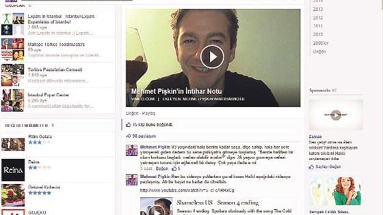Click the Maltepe Türkçe Toastmasters group thumbnail

click(13, 49)
